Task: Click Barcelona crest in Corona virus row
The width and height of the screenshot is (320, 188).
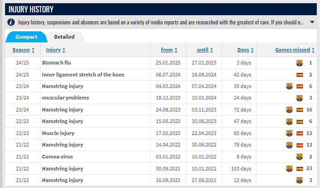Action: pos(299,157)
